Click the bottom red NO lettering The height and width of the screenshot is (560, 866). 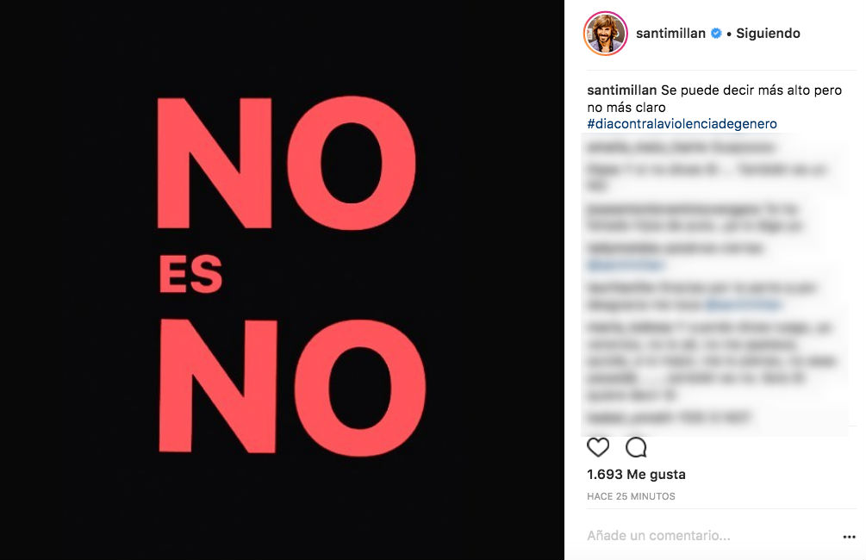pyautogui.click(x=292, y=387)
